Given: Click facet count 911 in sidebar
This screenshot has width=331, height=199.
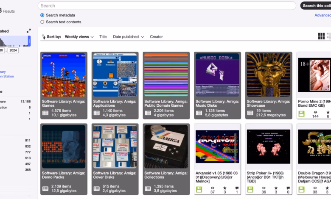Looking at the screenshot, I should [x=28, y=141].
